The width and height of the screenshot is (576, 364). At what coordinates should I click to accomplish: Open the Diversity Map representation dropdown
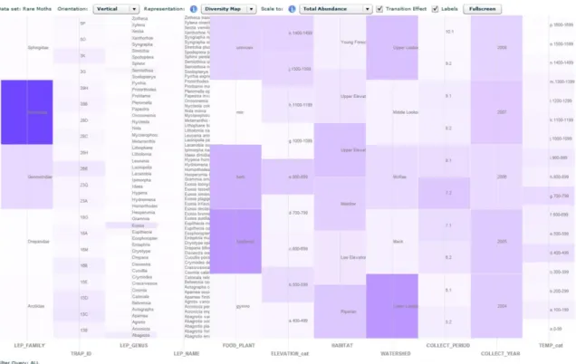coord(229,9)
